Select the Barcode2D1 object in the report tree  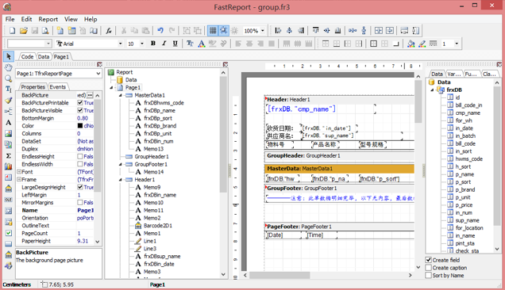click(157, 225)
